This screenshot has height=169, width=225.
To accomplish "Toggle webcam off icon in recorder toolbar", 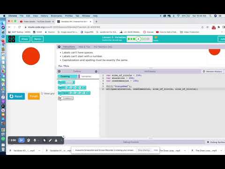I will pos(29,140).
